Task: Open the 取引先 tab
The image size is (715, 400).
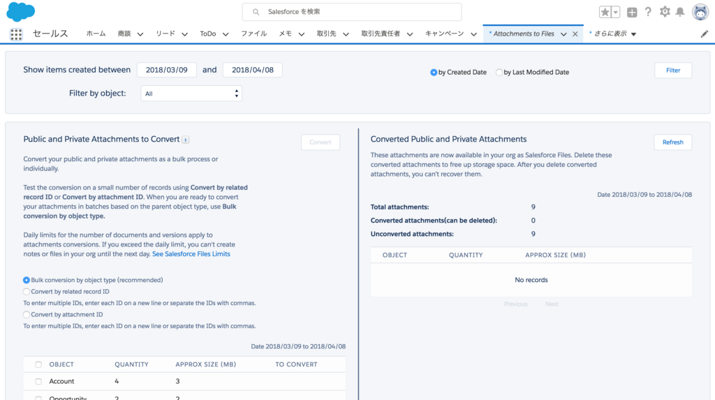Action: 327,34
